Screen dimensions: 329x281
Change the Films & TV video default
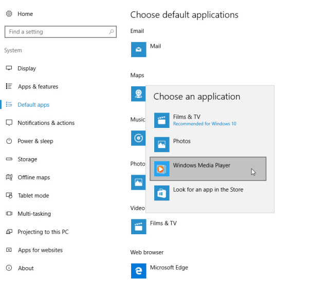[x=163, y=223]
